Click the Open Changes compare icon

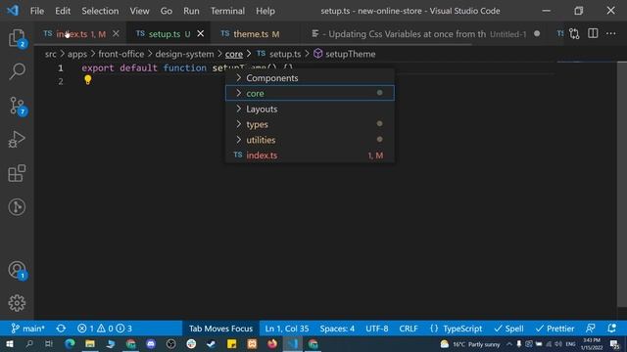tap(574, 34)
